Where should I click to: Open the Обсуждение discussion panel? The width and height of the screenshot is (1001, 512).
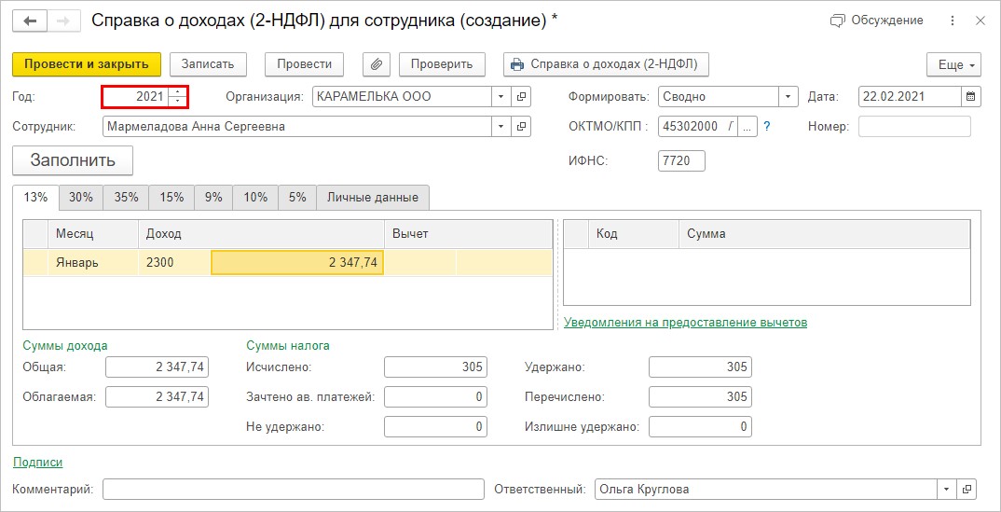[876, 21]
